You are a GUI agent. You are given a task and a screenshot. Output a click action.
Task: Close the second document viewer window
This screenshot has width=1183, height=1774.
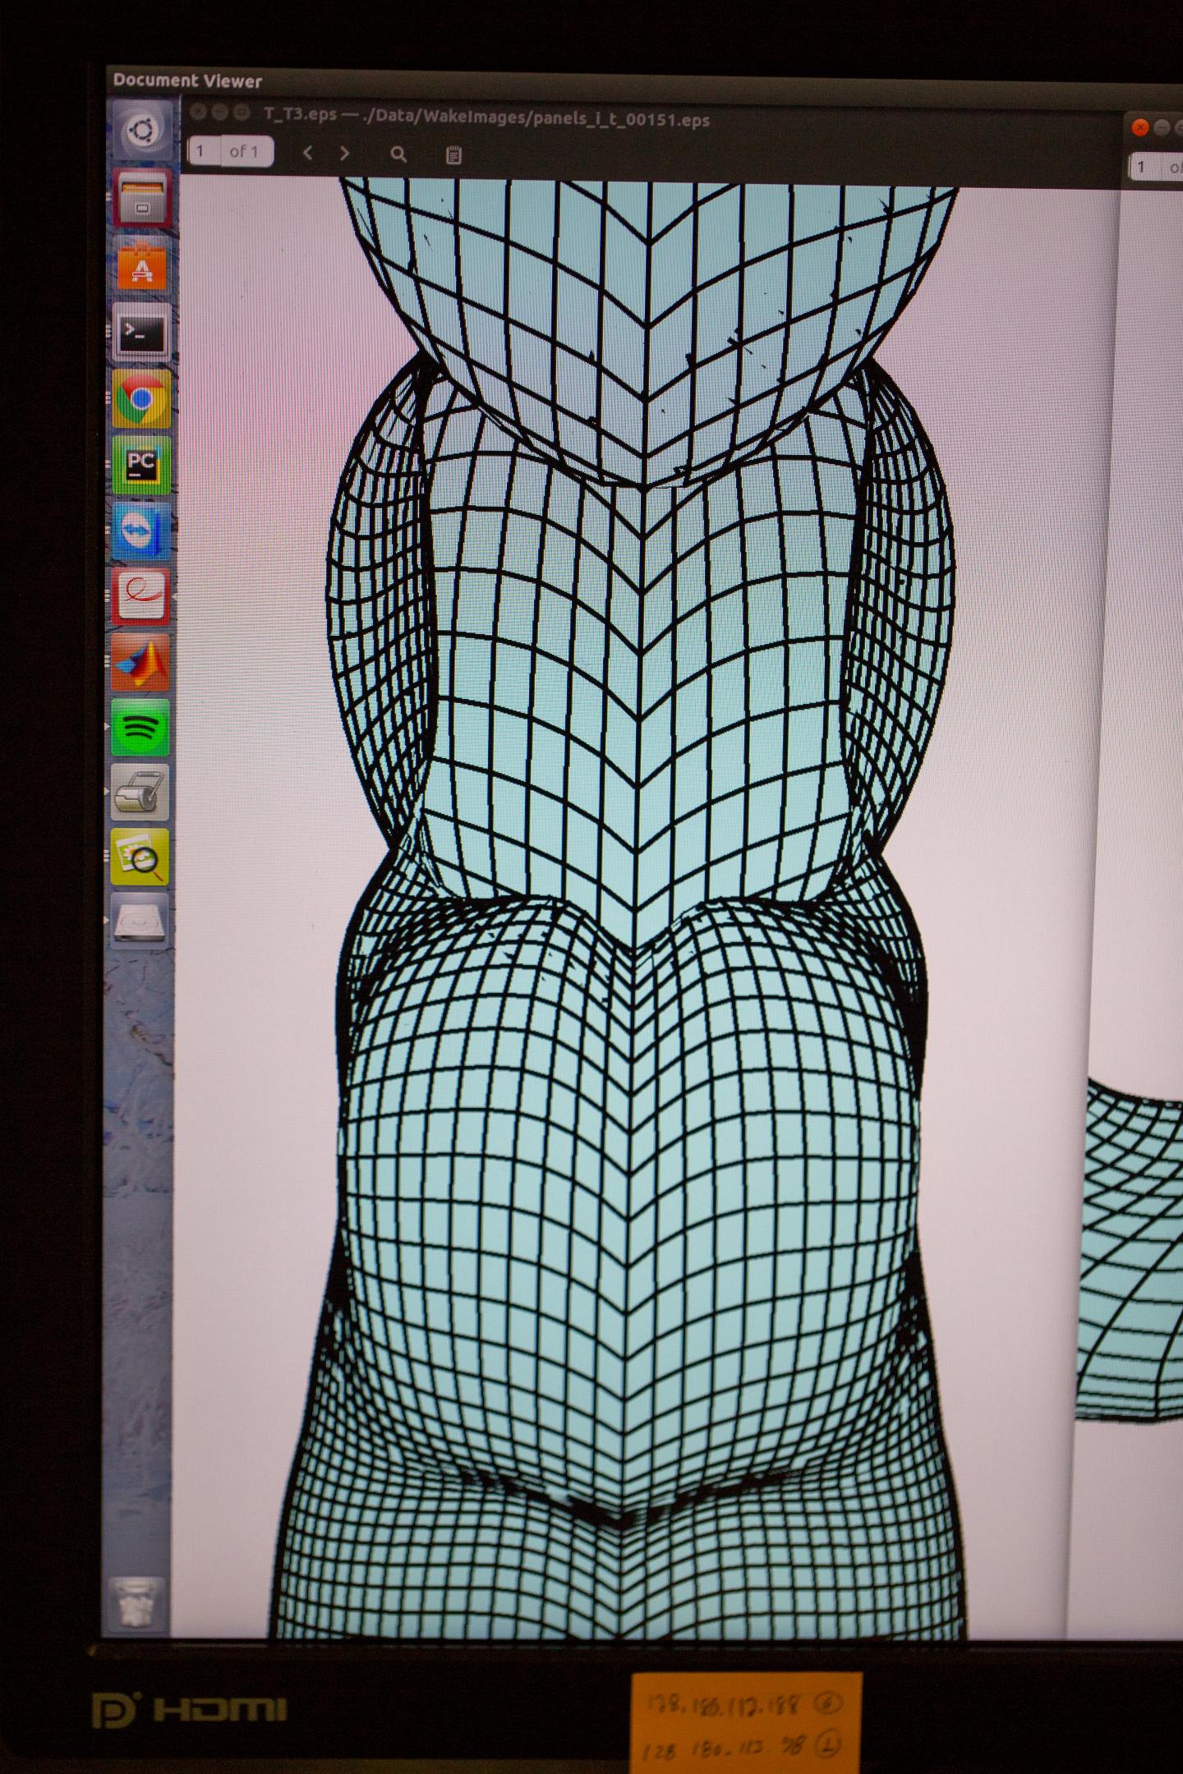tap(1140, 127)
